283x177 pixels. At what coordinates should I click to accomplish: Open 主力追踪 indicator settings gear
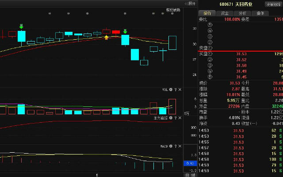pyautogui.click(x=171, y=118)
